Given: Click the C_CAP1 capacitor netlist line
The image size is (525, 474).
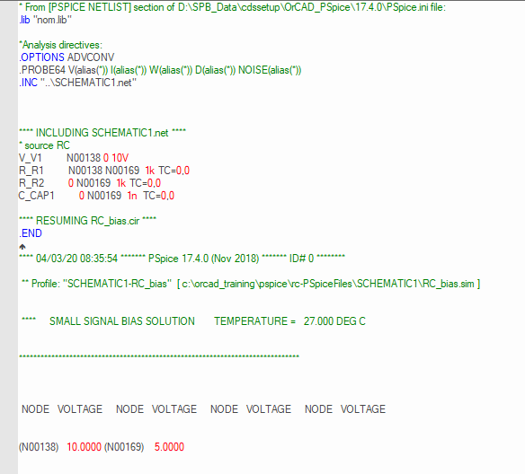Looking at the screenshot, I should [96, 196].
